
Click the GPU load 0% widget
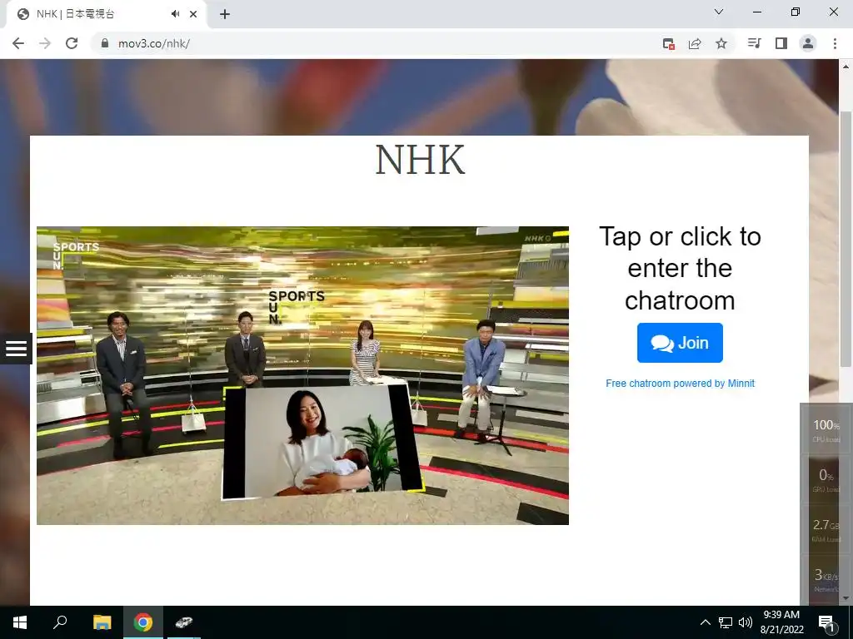point(826,479)
